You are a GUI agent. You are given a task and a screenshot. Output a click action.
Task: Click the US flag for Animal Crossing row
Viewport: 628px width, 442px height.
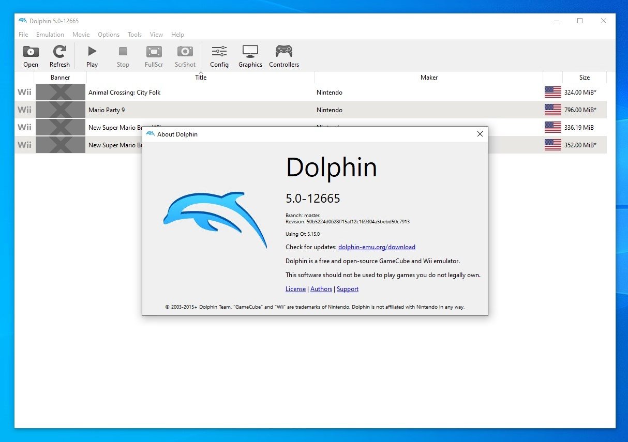click(553, 93)
